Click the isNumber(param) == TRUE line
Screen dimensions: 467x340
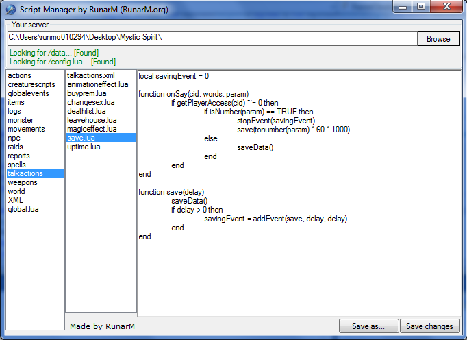(x=259, y=112)
